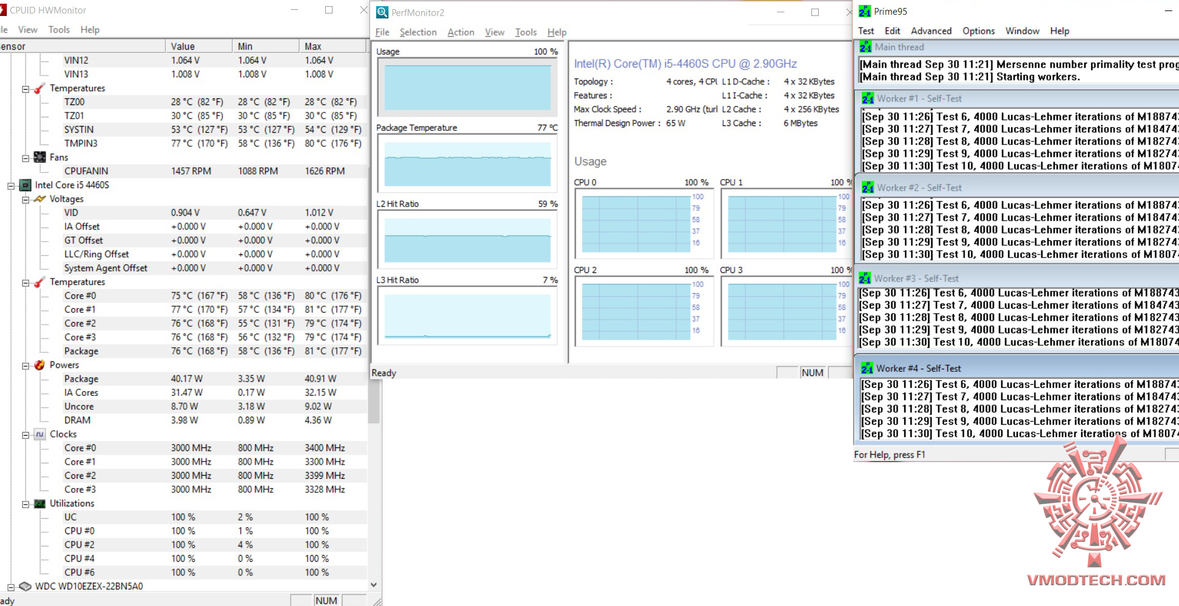This screenshot has height=606, width=1179.
Task: Click the Value column header in HWMonitor
Action: 199,46
